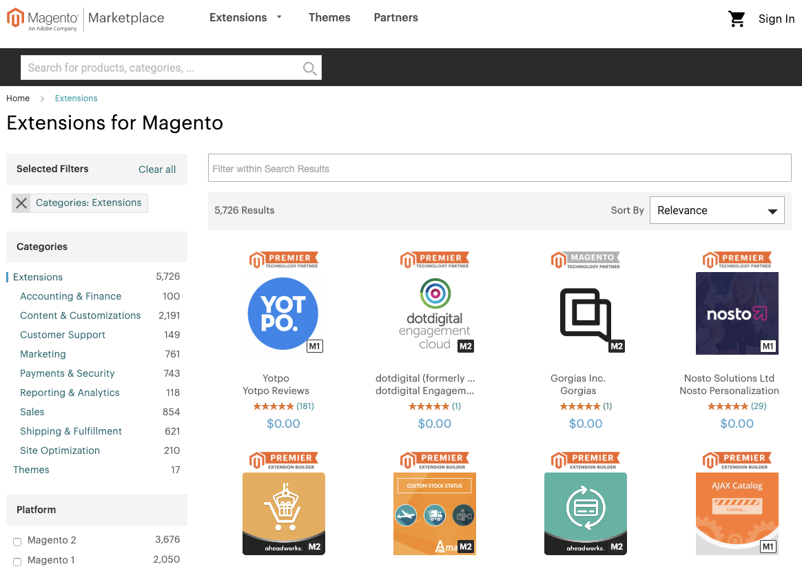Image resolution: width=802 pixels, height=571 pixels.
Task: Click the 5,726 Results count text
Action: pyautogui.click(x=245, y=210)
